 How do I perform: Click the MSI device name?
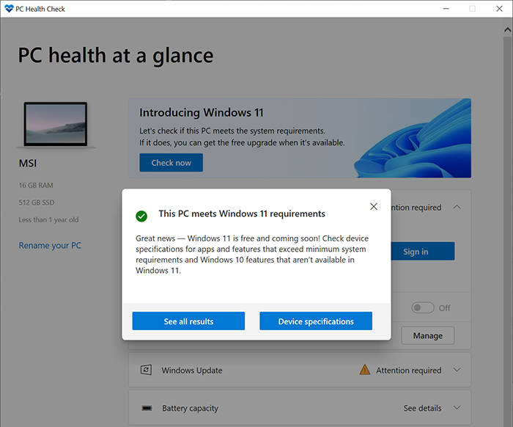pyautogui.click(x=28, y=163)
